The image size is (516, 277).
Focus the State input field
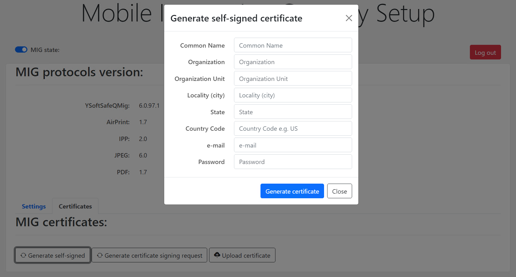[x=293, y=112]
